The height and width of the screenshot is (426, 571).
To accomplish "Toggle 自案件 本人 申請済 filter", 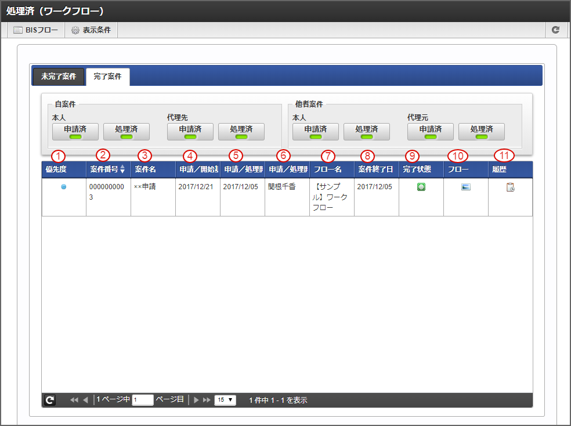I will click(75, 131).
